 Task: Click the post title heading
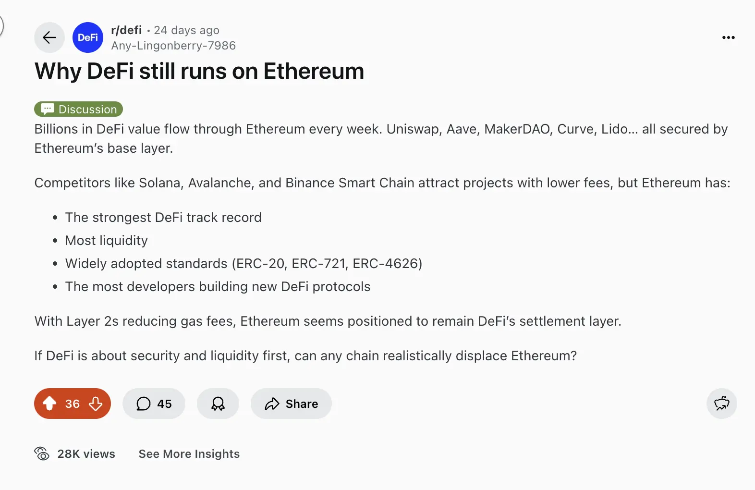pyautogui.click(x=199, y=71)
